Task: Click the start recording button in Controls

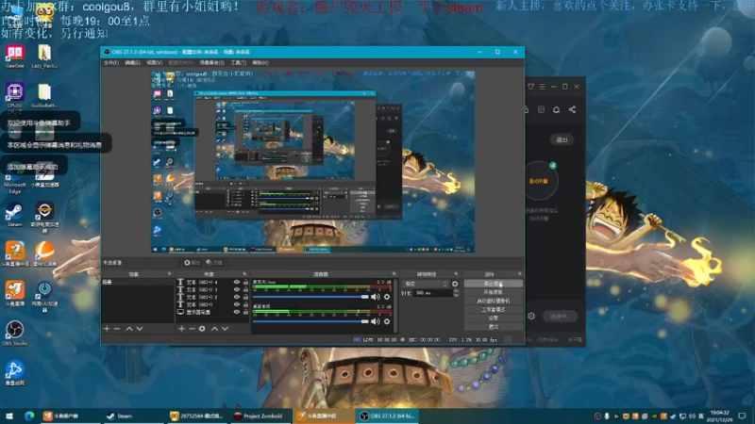Action: coord(493,292)
